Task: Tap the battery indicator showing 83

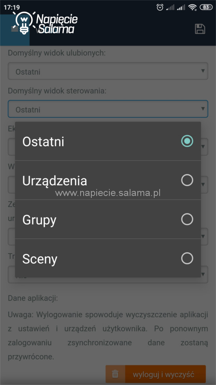Action: click(206, 7)
